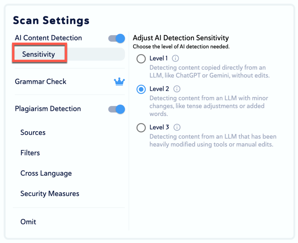Select the Level 2 radio button
Viewport: 298px width, 243px height.
point(141,89)
